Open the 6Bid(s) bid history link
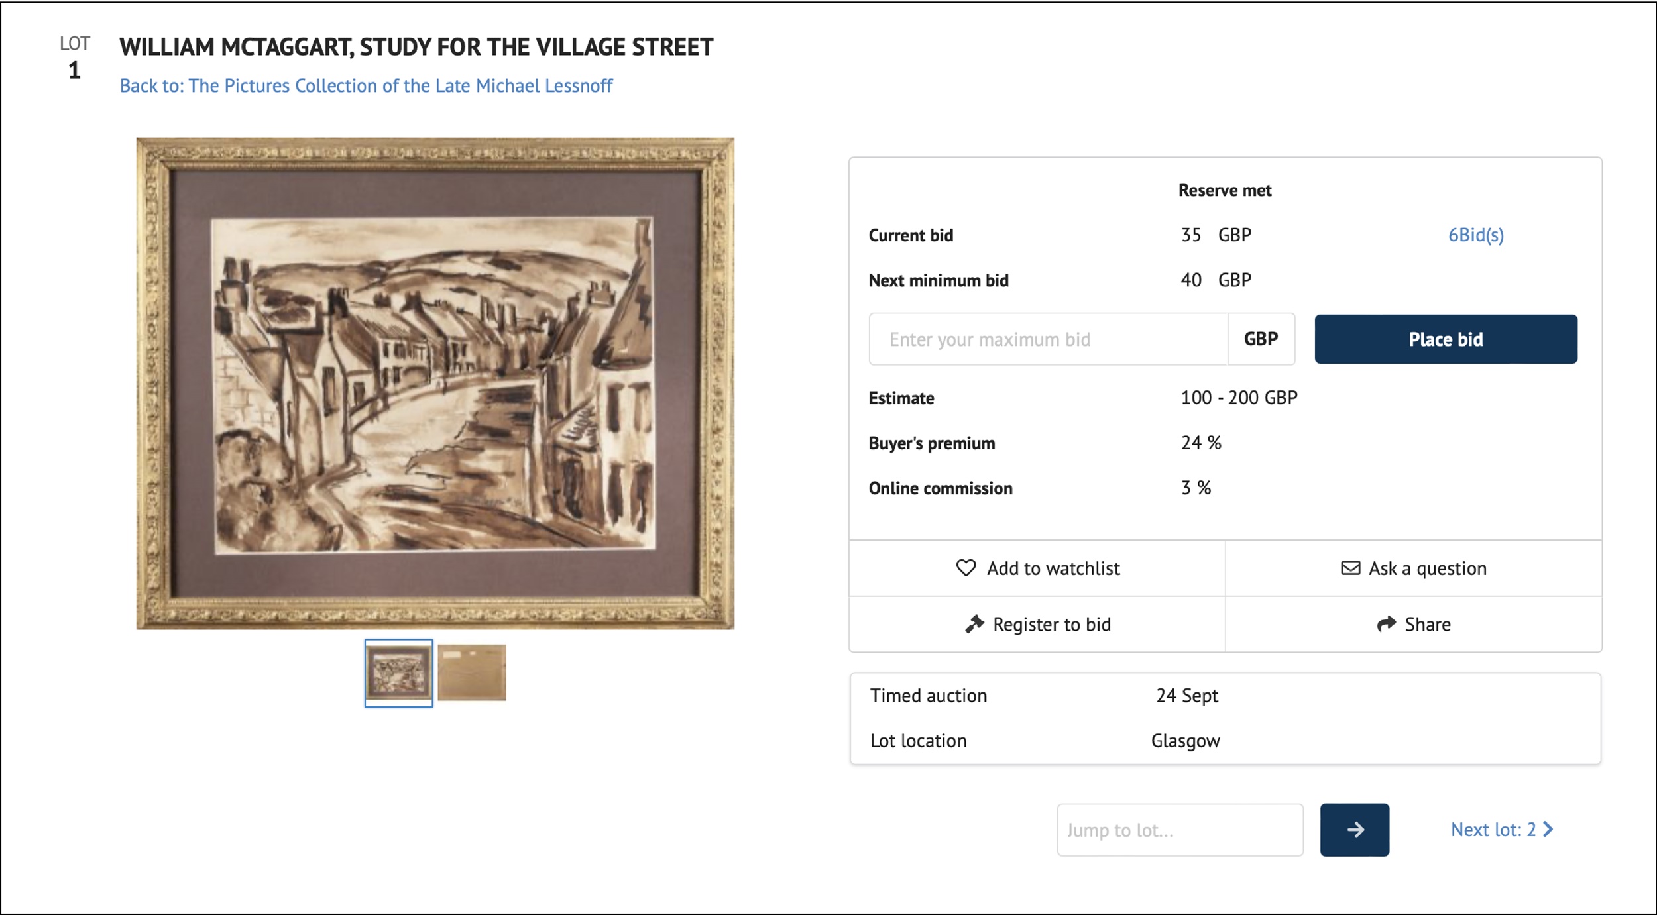This screenshot has height=915, width=1657. [1475, 235]
